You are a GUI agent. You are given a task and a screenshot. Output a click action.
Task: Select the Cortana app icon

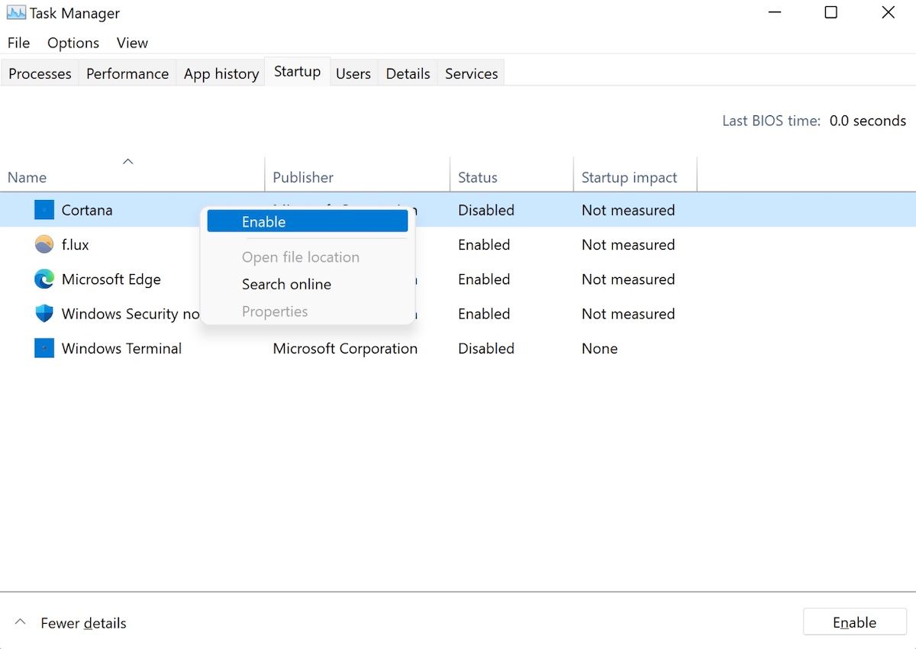43,209
